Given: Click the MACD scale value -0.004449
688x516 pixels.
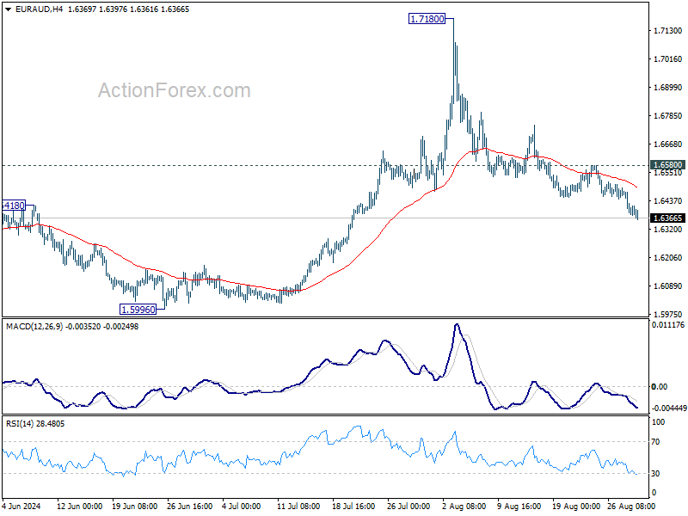Looking at the screenshot, I should coord(669,408).
